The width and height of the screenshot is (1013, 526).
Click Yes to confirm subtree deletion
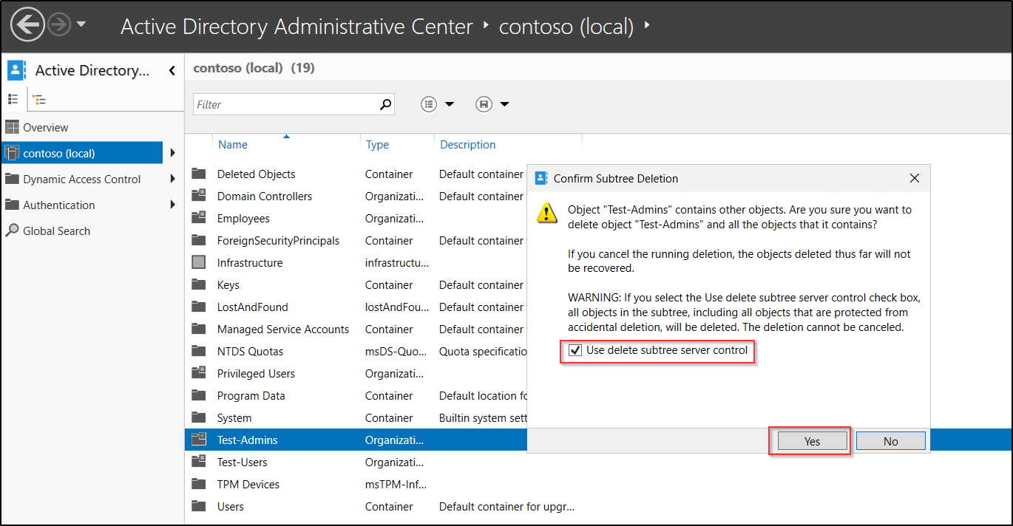point(810,440)
